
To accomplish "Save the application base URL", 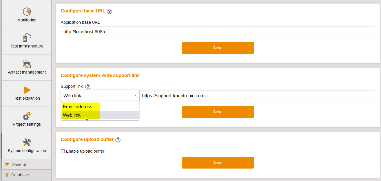I will 218,47.
